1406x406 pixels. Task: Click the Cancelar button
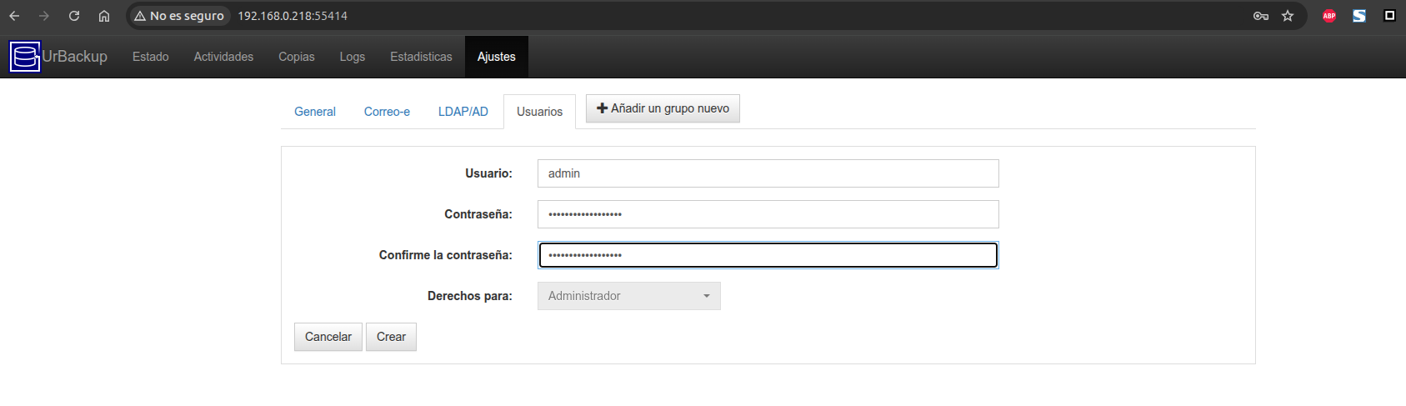click(x=328, y=337)
